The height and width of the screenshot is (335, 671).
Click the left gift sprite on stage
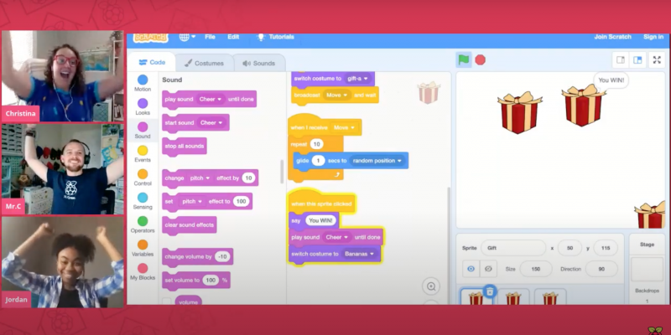519,112
